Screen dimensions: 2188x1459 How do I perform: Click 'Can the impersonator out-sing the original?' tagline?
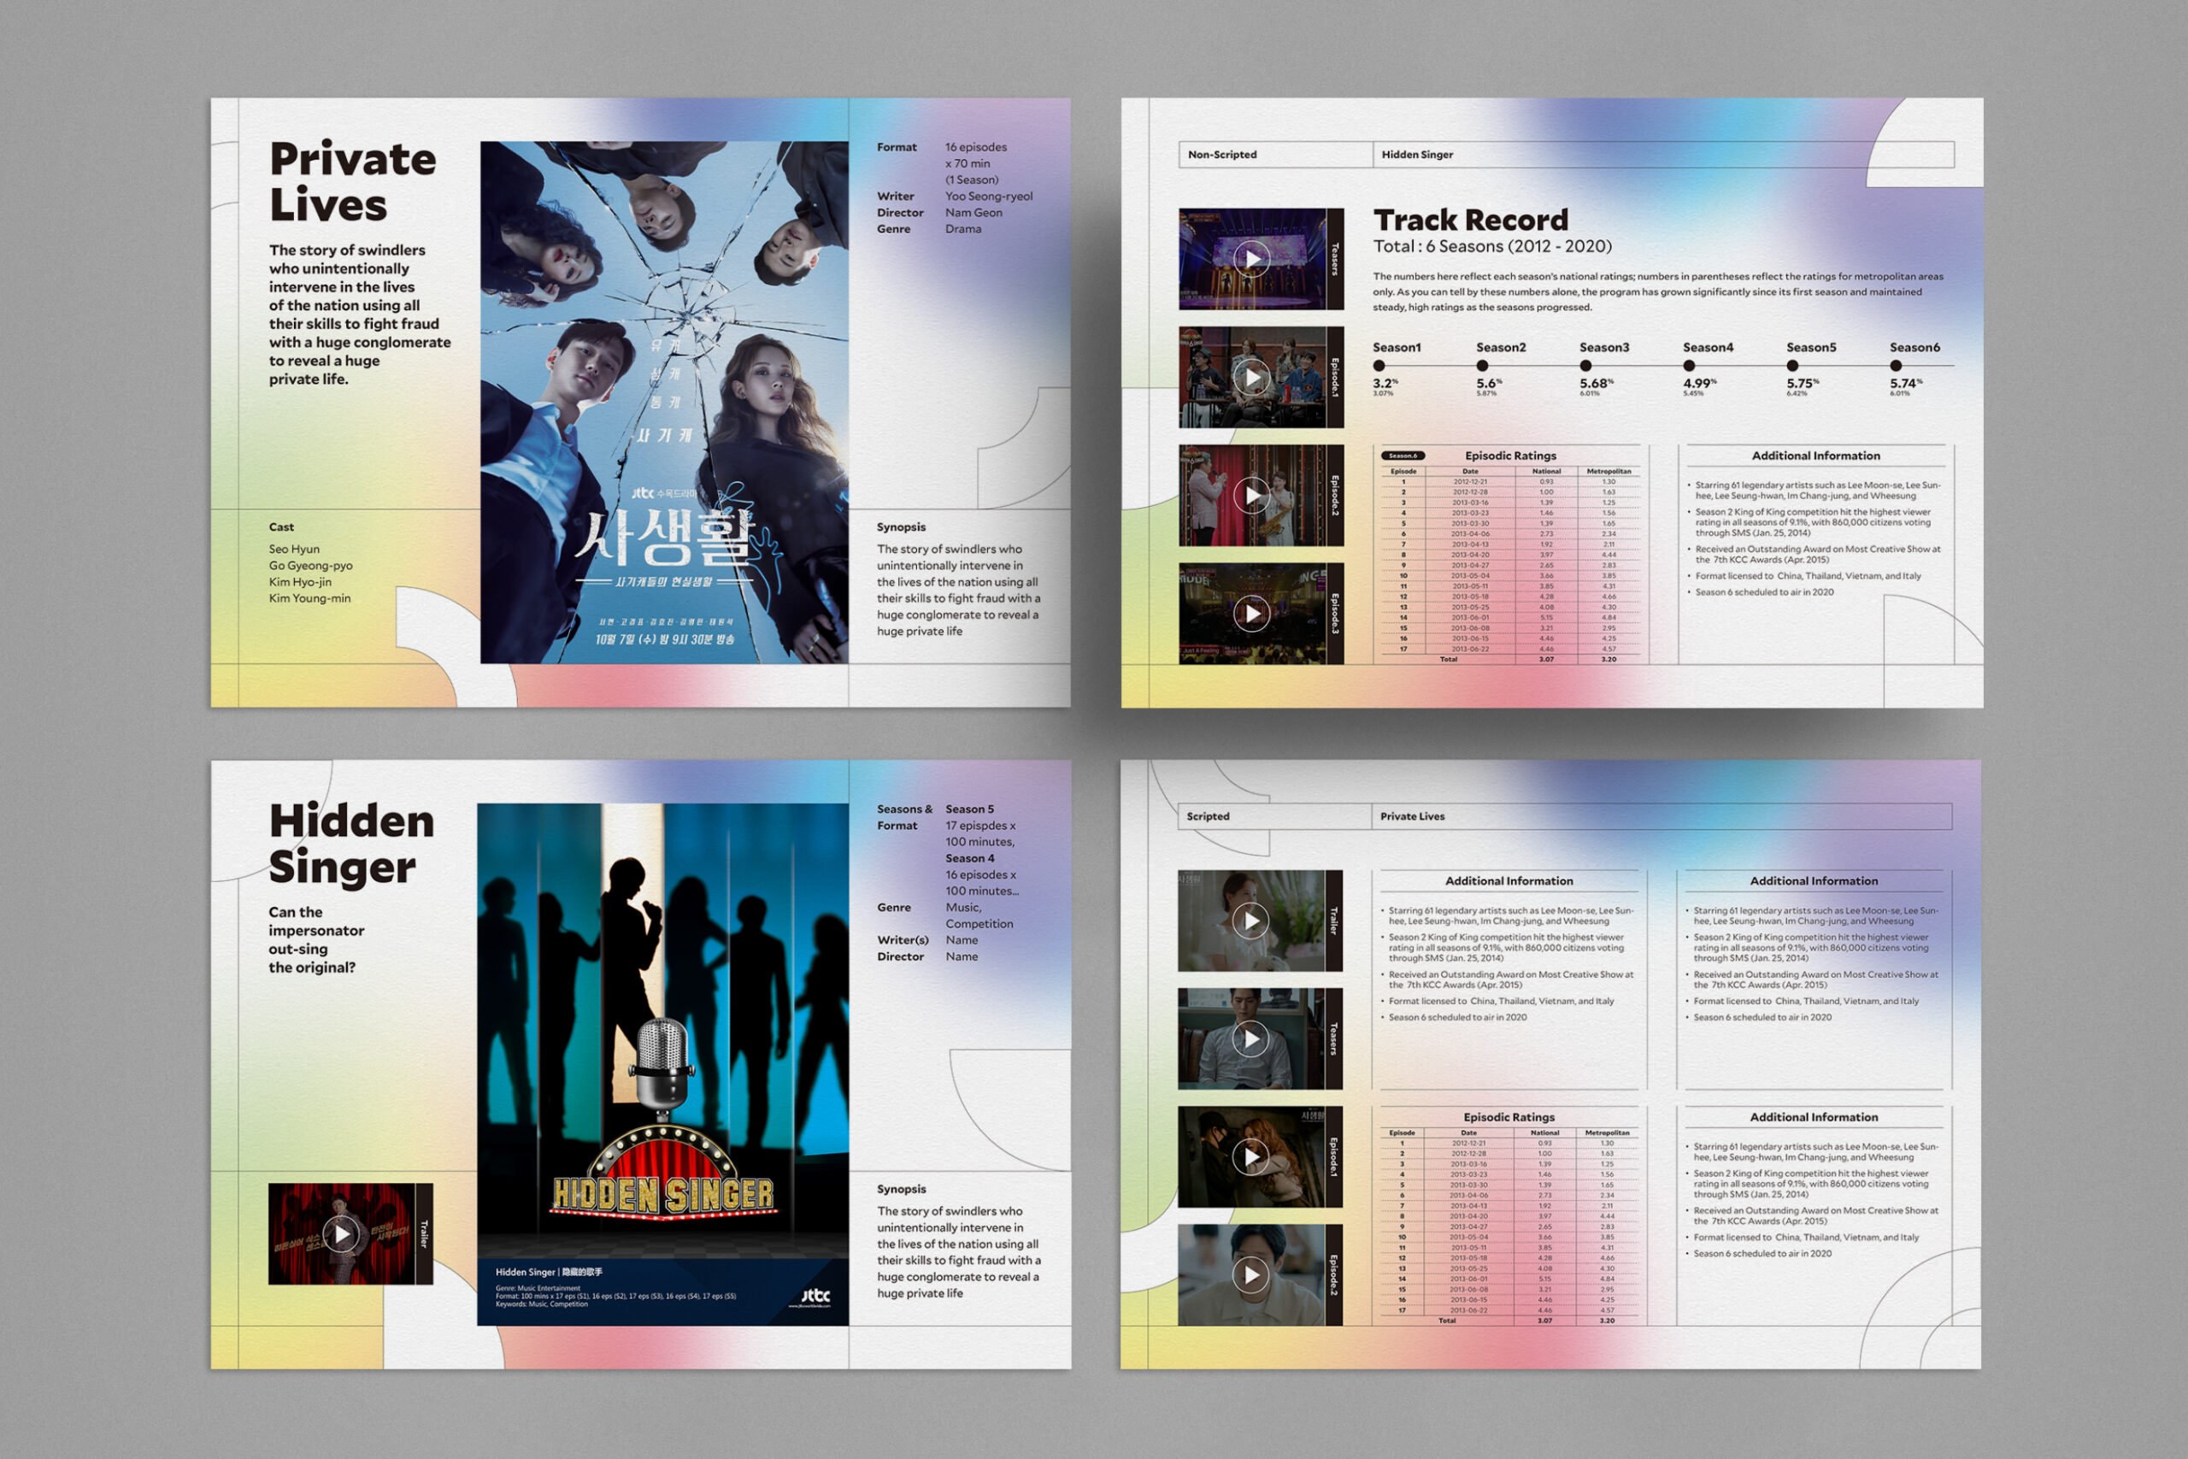coord(316,940)
